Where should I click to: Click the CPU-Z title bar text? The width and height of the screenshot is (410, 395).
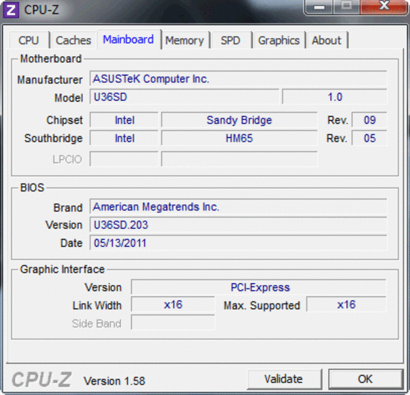pos(41,10)
